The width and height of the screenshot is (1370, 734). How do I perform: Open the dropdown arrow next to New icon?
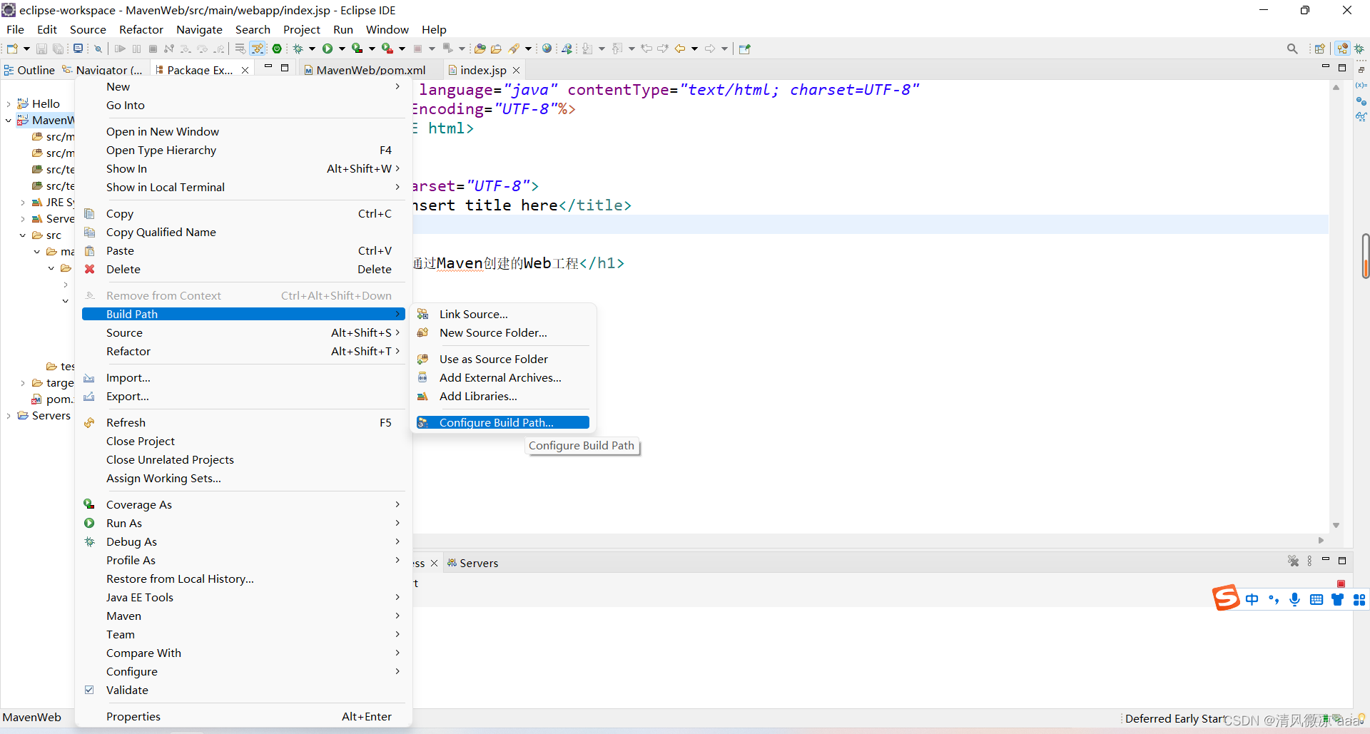click(26, 49)
